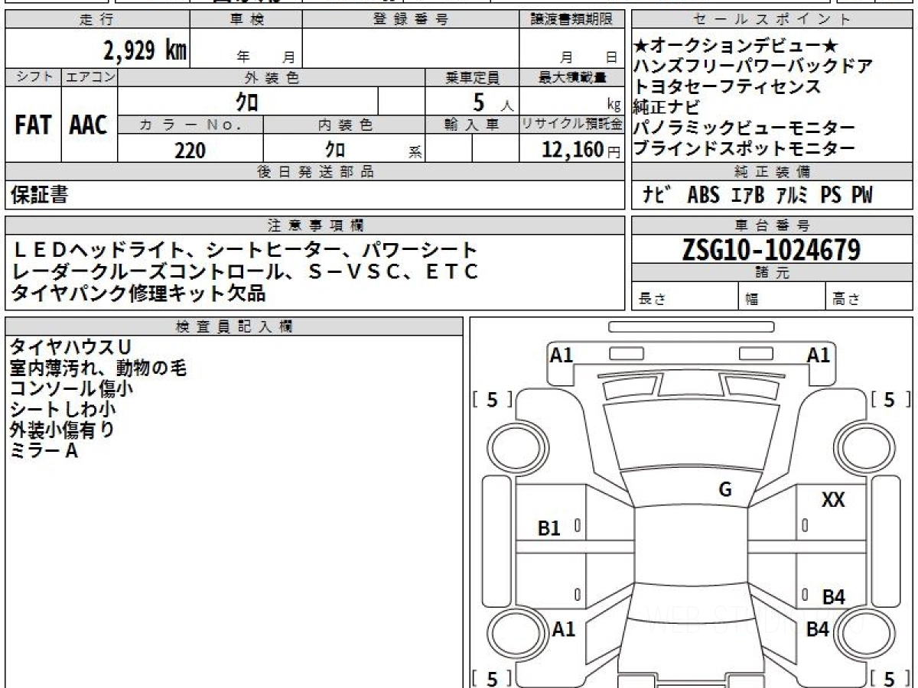Select the 諸元 header
Screen dimensions: 918x688
(772, 273)
